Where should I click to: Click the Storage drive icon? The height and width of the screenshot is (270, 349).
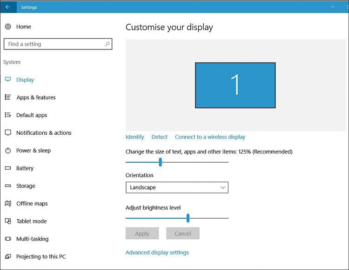click(x=8, y=186)
